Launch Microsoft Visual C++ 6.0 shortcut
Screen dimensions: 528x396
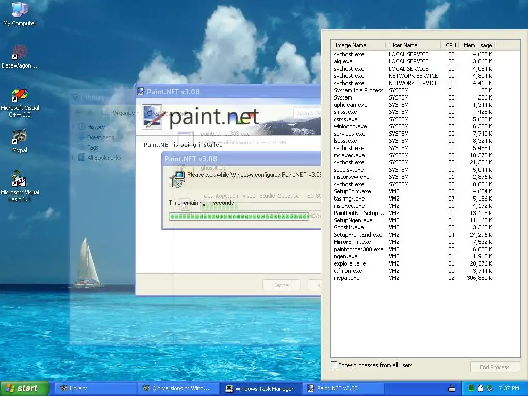point(20,103)
